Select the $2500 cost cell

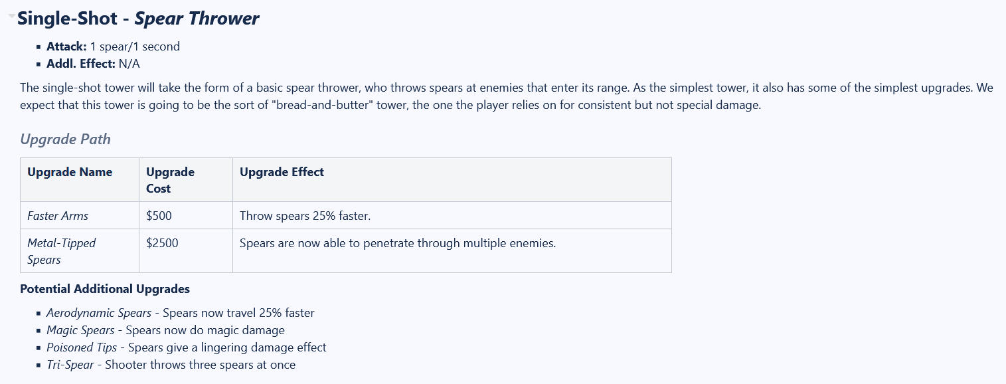tap(186, 251)
